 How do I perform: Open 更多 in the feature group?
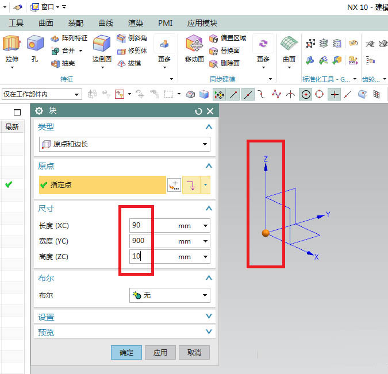click(x=164, y=52)
